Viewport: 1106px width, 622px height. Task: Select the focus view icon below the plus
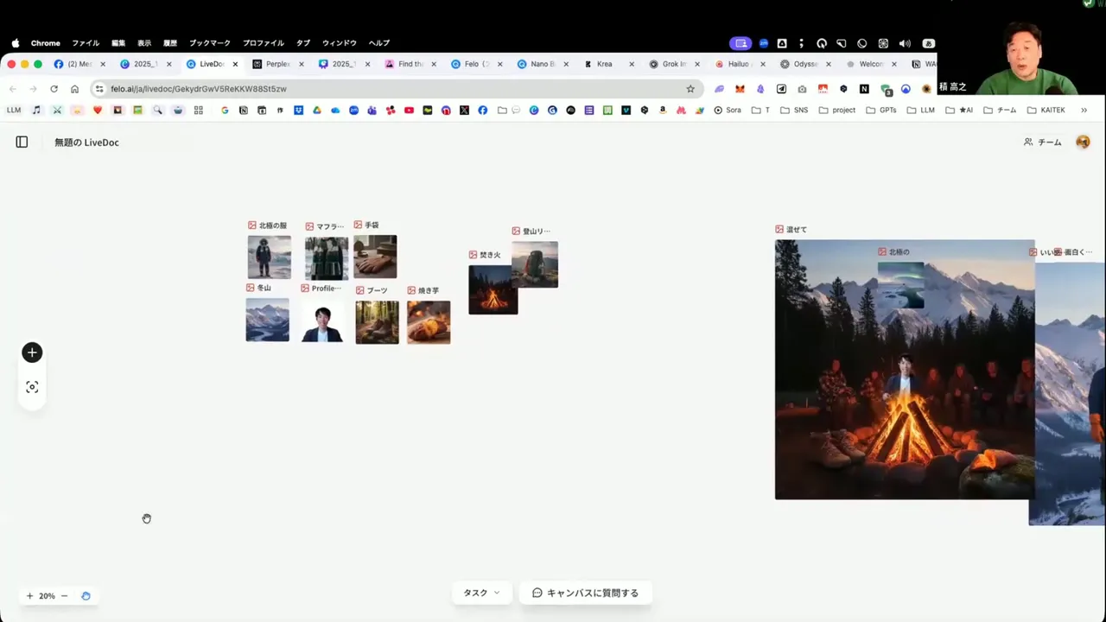click(32, 386)
